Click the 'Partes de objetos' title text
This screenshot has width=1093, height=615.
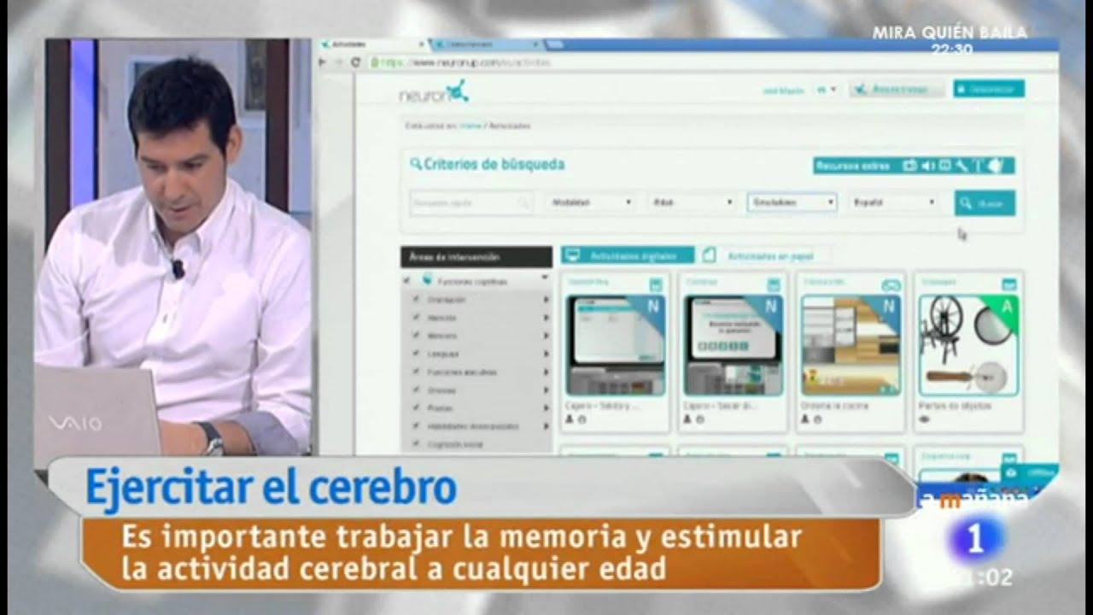point(955,406)
